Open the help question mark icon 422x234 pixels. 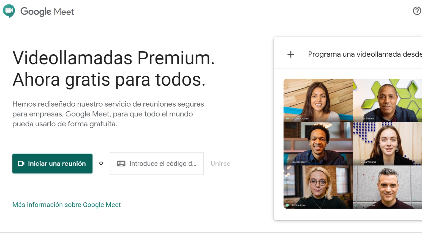pyautogui.click(x=417, y=11)
